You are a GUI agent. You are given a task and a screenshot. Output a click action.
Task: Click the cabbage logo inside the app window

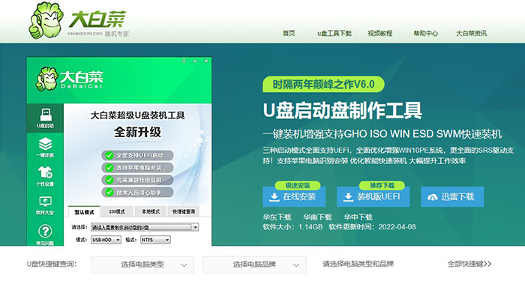click(46, 79)
